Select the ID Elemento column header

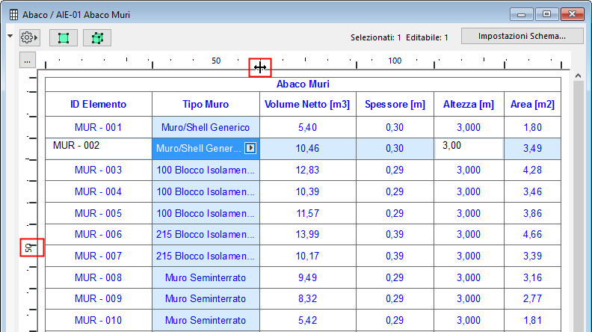[x=99, y=104]
